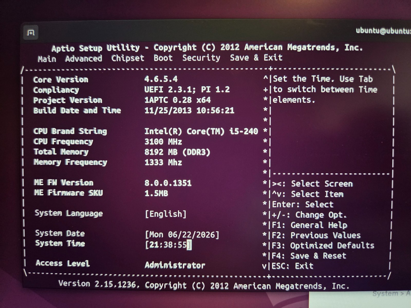Click the System Time value field

(168, 245)
